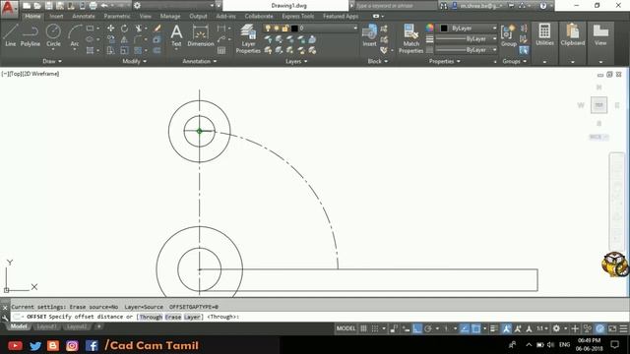The image size is (630, 354).
Task: Expand the Annotation panel
Action: click(199, 61)
